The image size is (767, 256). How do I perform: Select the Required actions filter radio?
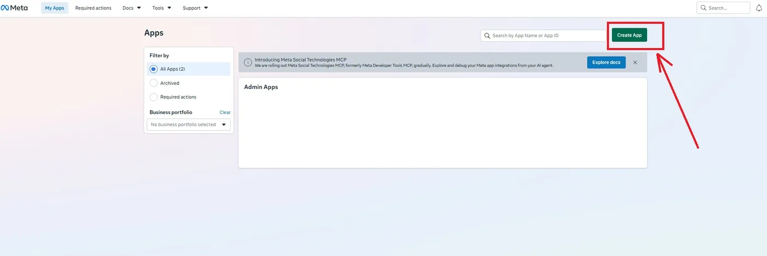coord(153,97)
